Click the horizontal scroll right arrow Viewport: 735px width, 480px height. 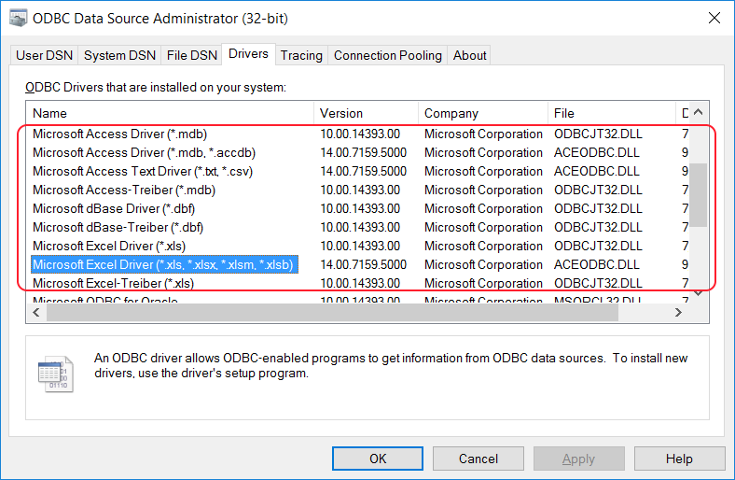tap(678, 312)
